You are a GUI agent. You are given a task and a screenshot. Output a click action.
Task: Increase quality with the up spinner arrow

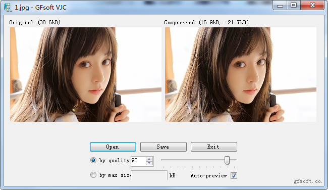(149, 159)
